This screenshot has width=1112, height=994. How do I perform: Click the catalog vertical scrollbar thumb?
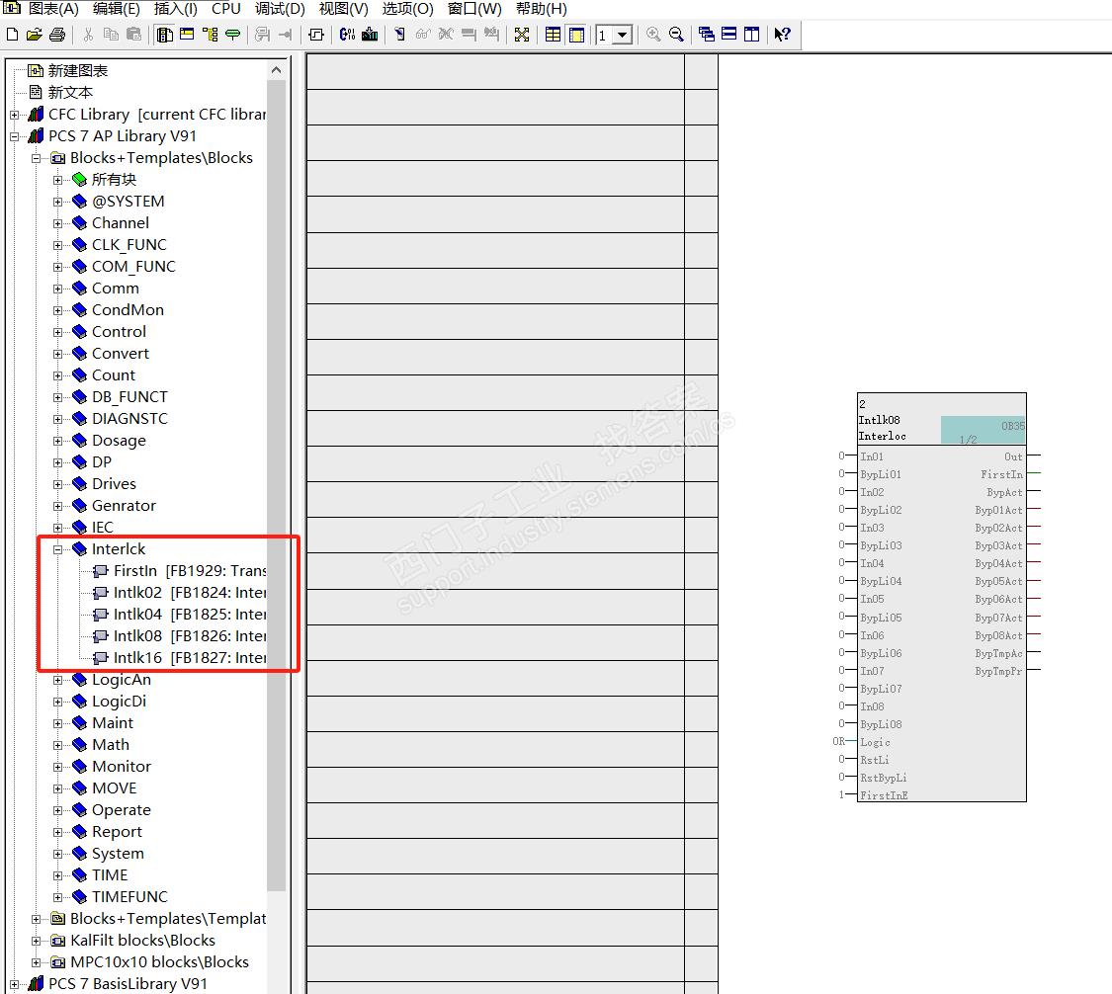[277, 486]
